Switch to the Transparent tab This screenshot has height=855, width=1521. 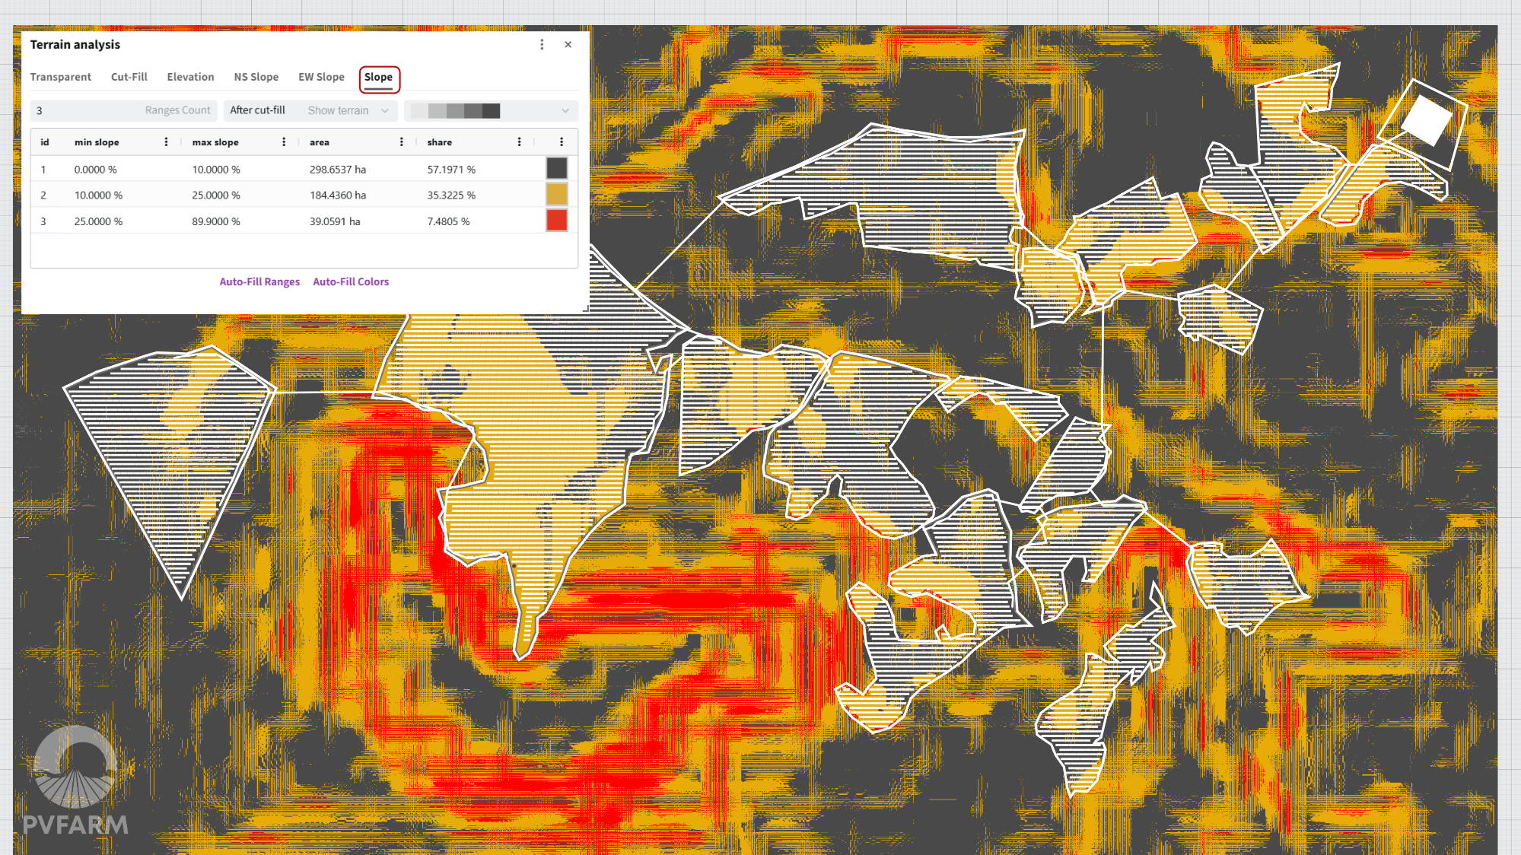61,77
